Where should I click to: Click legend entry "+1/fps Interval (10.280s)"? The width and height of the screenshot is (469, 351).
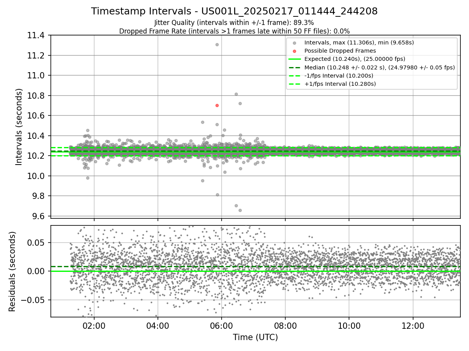pyautogui.click(x=340, y=84)
